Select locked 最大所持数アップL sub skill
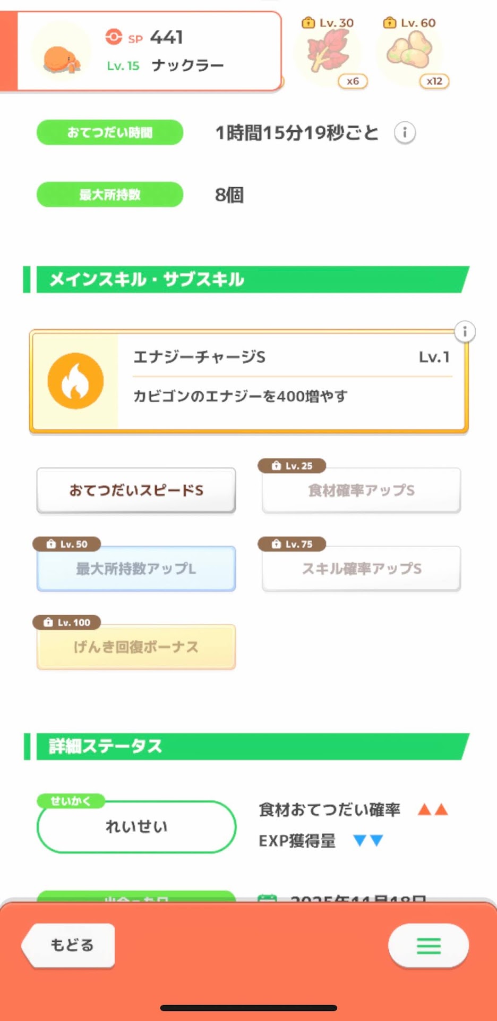Image resolution: width=497 pixels, height=1021 pixels. [136, 568]
